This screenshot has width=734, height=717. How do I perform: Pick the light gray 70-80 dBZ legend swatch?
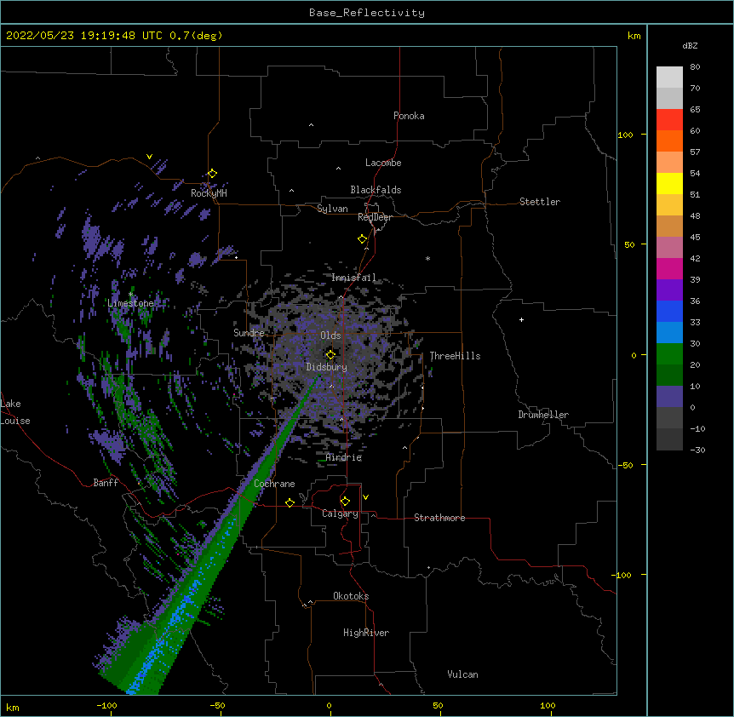point(669,77)
